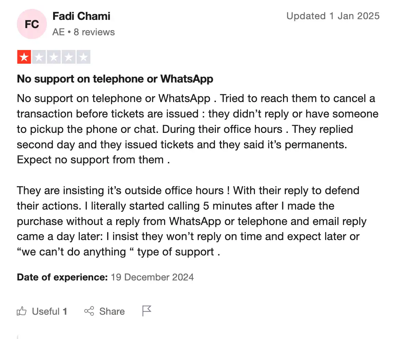The height and width of the screenshot is (339, 415).
Task: Click the first red Trustpilot star
Action: pos(24,56)
